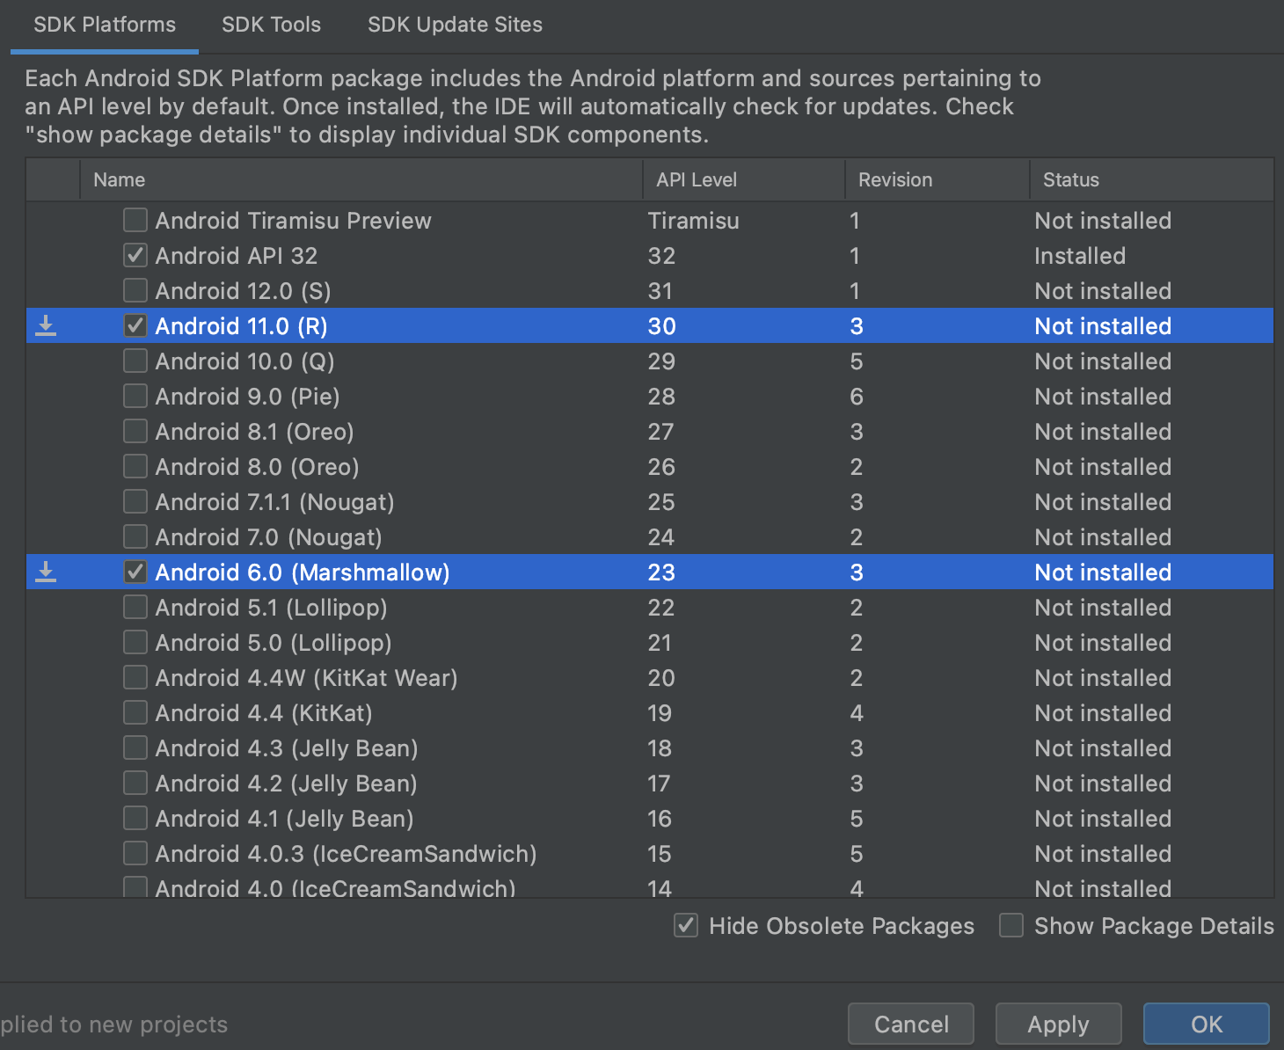
Task: Check the Android Tiramisu Preview checkbox
Action: 135,220
